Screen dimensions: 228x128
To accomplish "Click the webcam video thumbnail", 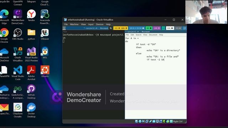I will click(x=206, y=12).
